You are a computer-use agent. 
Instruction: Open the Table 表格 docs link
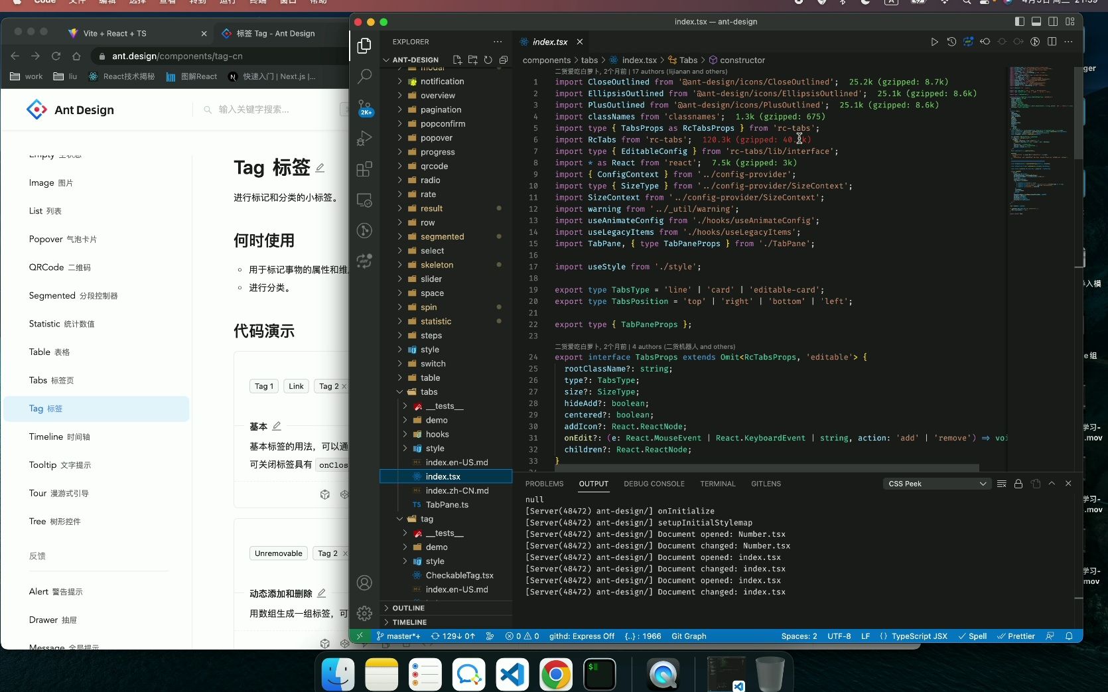point(49,352)
